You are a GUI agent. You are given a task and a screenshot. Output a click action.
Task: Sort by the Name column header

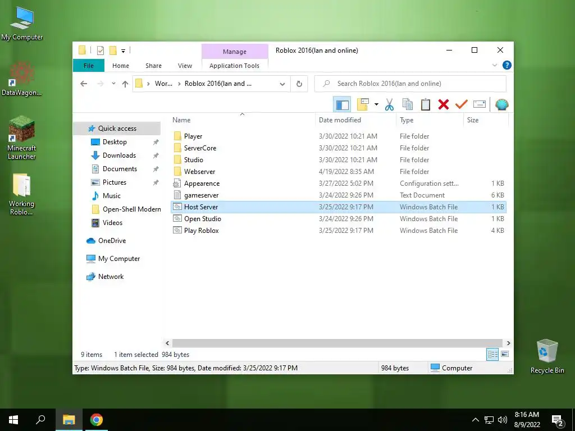(242, 120)
